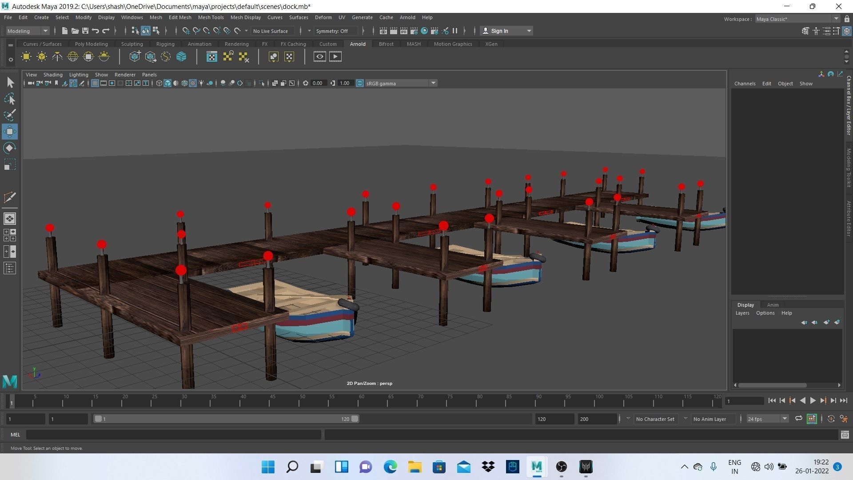Image resolution: width=853 pixels, height=480 pixels.
Task: Toggle Symmetry off button in status line
Action: 335,31
